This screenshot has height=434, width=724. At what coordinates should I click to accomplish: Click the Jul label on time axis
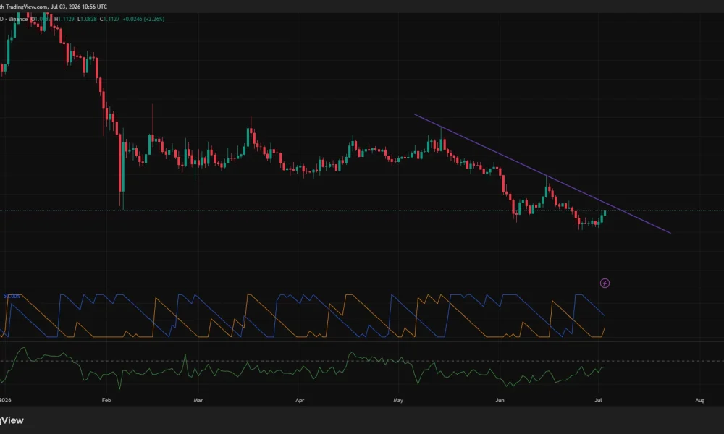tap(599, 400)
